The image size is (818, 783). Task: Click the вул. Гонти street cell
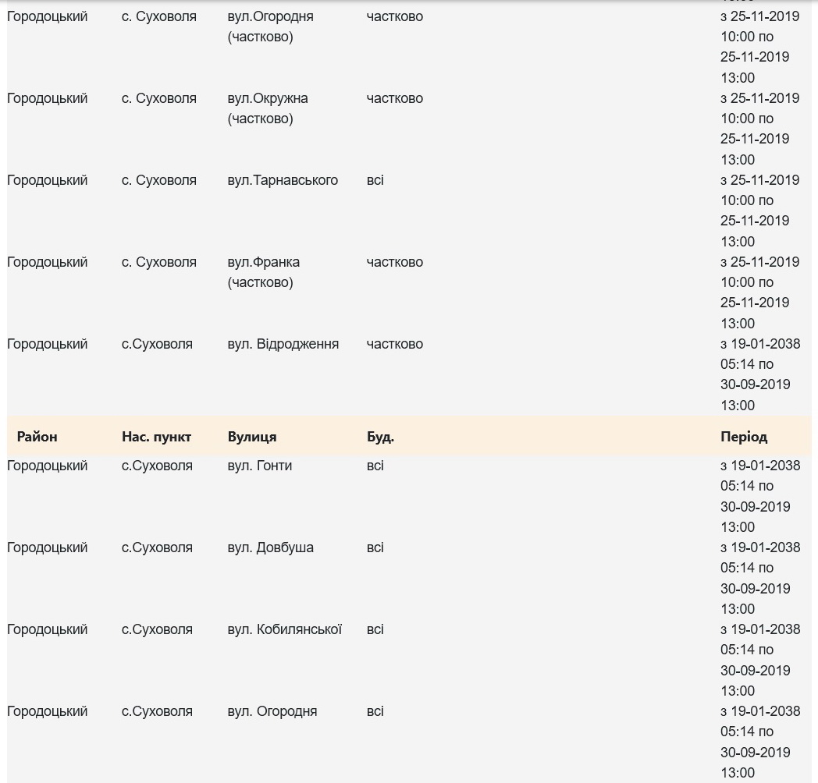click(x=259, y=466)
